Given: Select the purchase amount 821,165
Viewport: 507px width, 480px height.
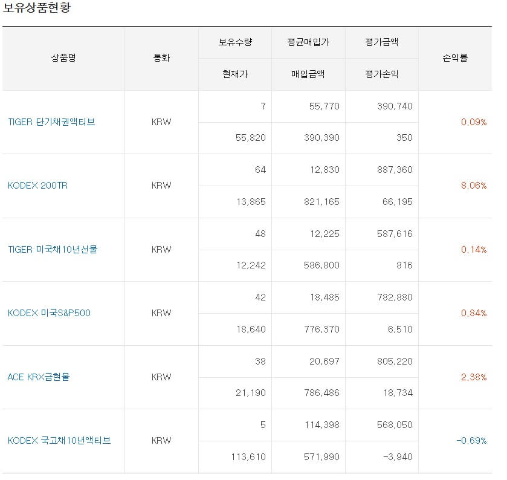Looking at the screenshot, I should coord(321,202).
